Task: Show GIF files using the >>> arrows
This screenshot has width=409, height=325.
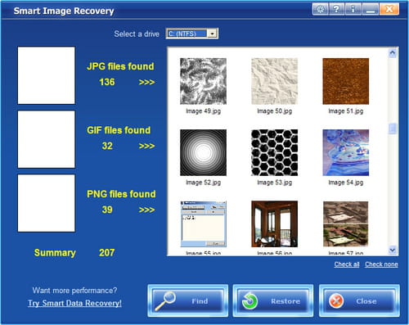Action: coord(146,146)
